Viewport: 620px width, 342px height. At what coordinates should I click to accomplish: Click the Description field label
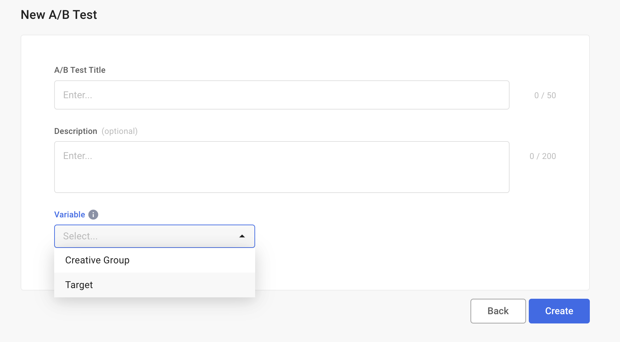pos(76,131)
